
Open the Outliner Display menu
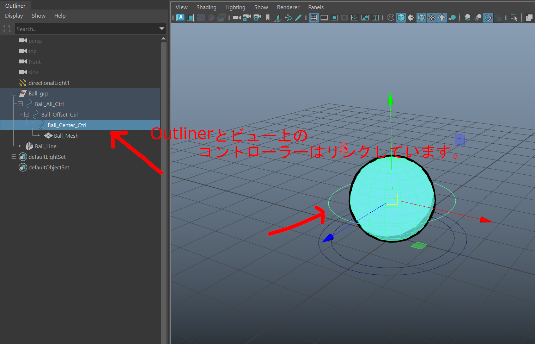click(x=14, y=16)
